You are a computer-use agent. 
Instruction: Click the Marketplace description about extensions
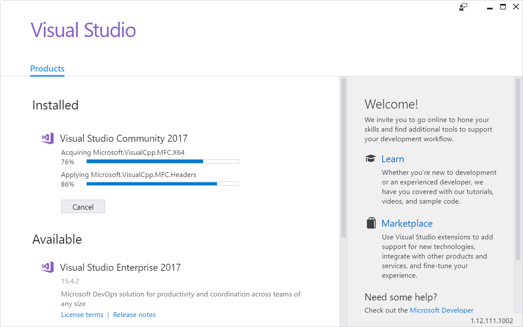(x=438, y=256)
